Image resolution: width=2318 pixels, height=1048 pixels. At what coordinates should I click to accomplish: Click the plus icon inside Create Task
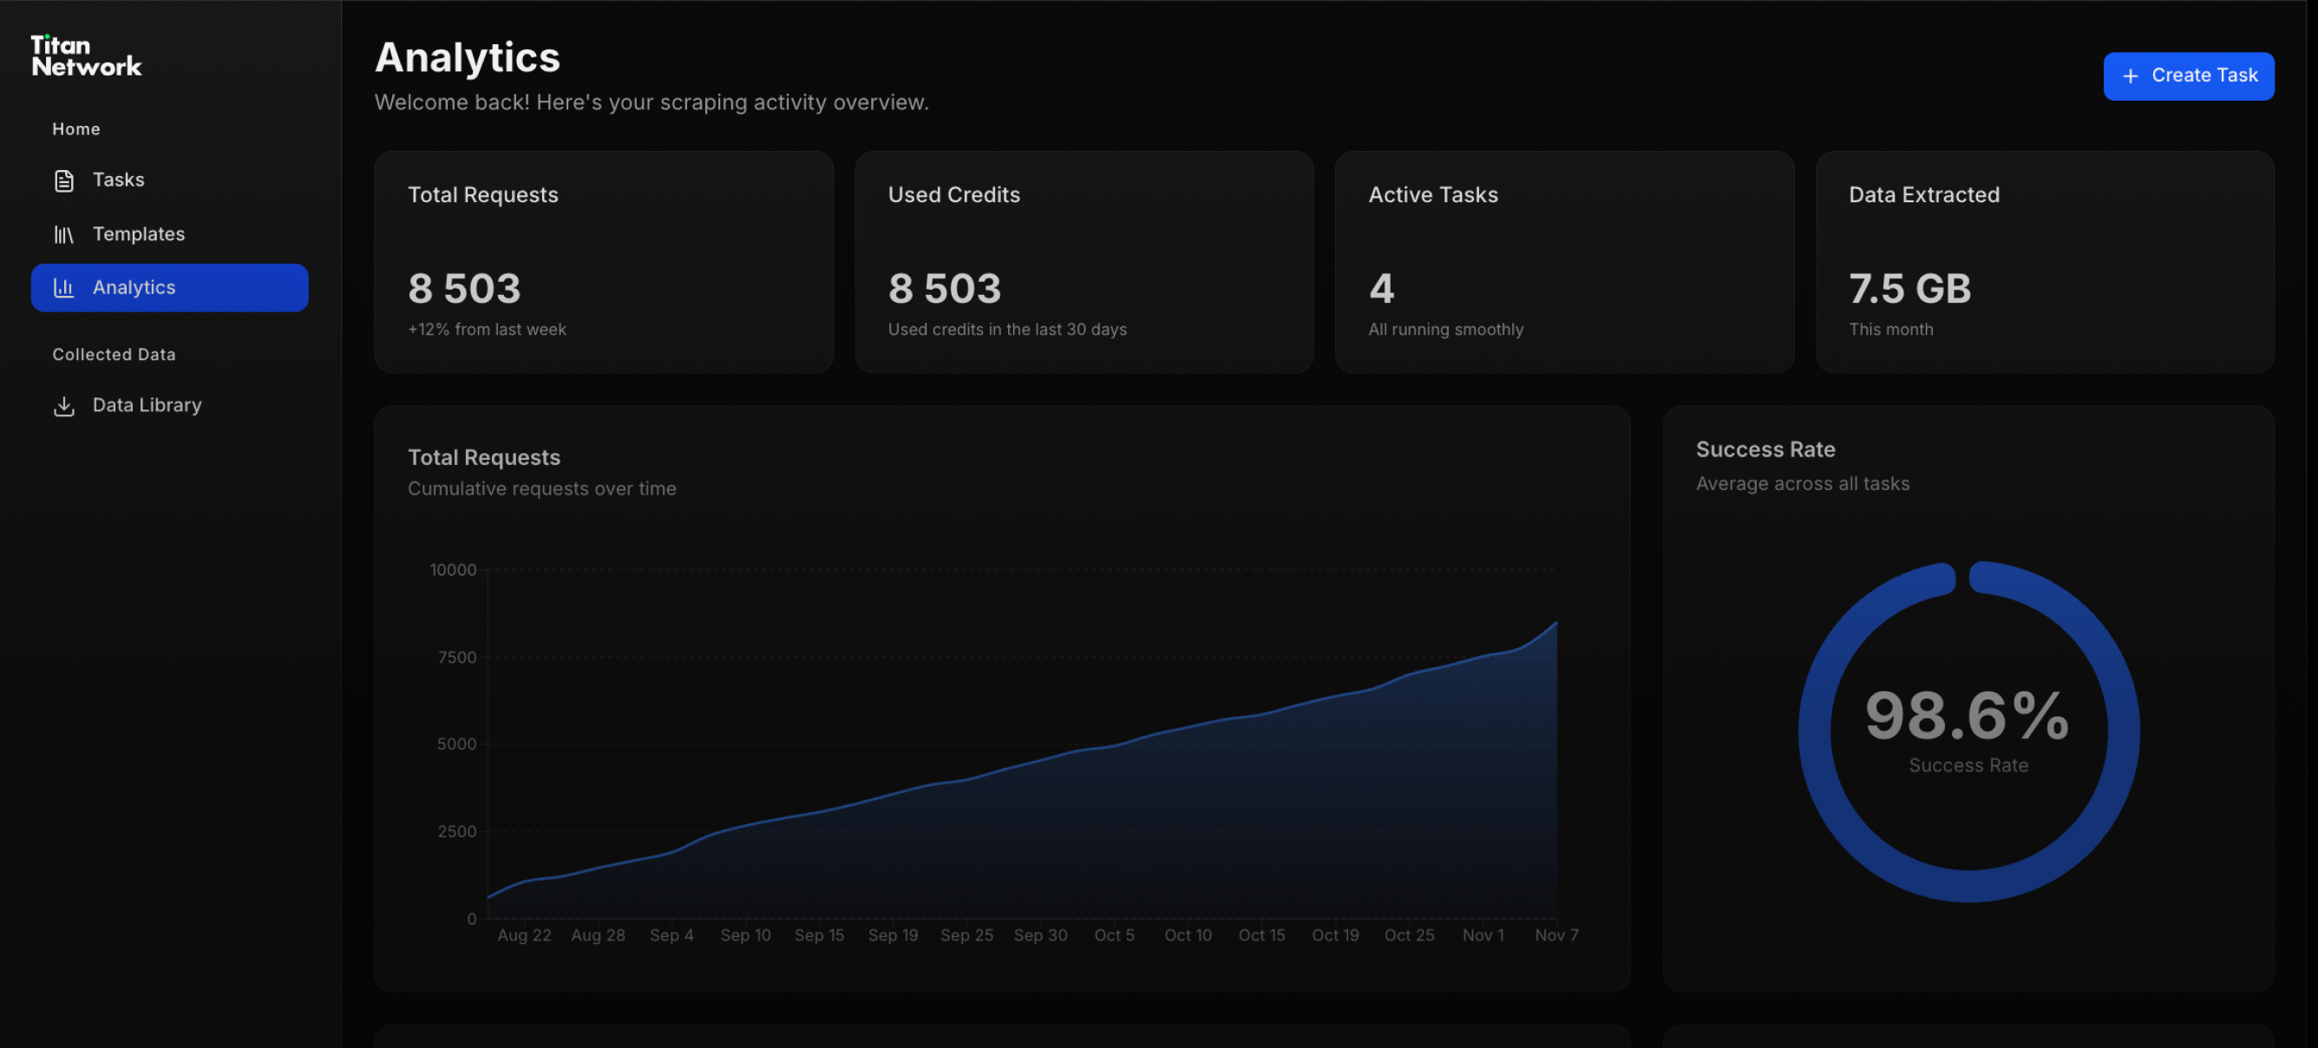[2129, 75]
